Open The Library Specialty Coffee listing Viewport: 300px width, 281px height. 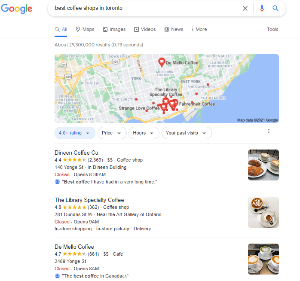[x=89, y=200]
